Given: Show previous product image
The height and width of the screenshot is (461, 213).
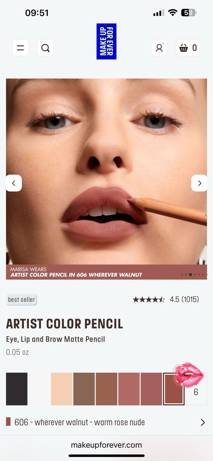Looking at the screenshot, I should [14, 183].
